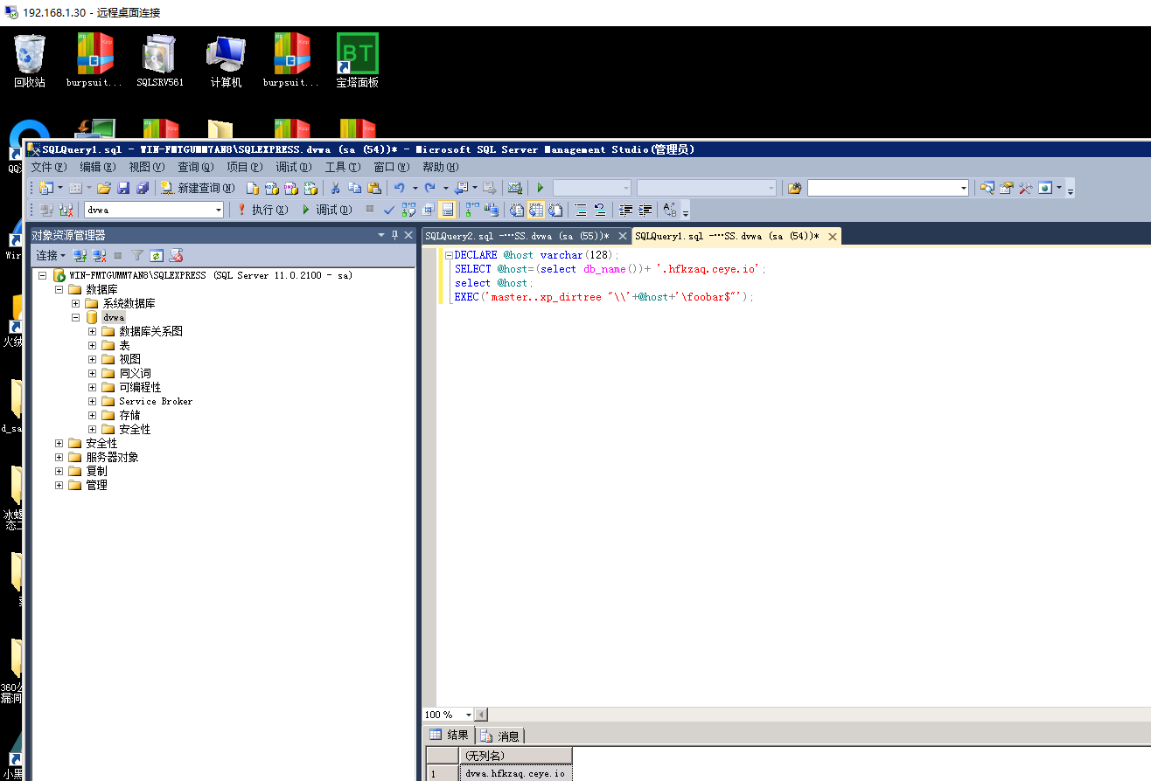Open the Toolbox hammer-and-wrench icon
This screenshot has width=1151, height=781.
(x=1025, y=188)
